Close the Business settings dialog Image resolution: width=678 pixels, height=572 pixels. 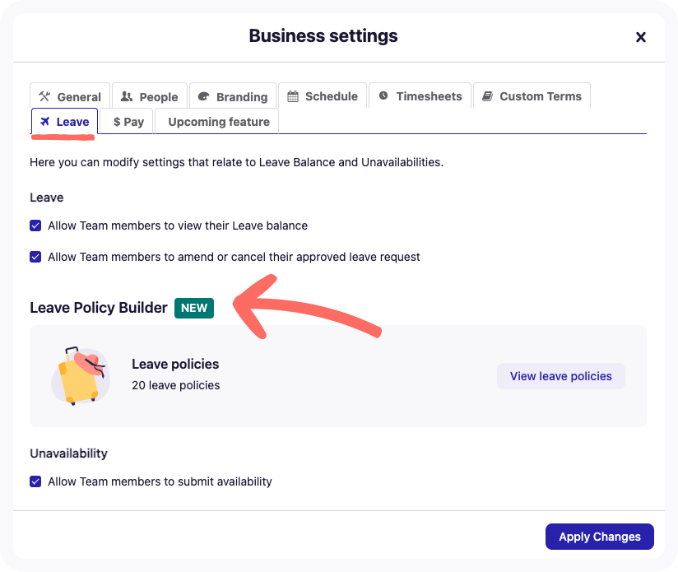(641, 37)
